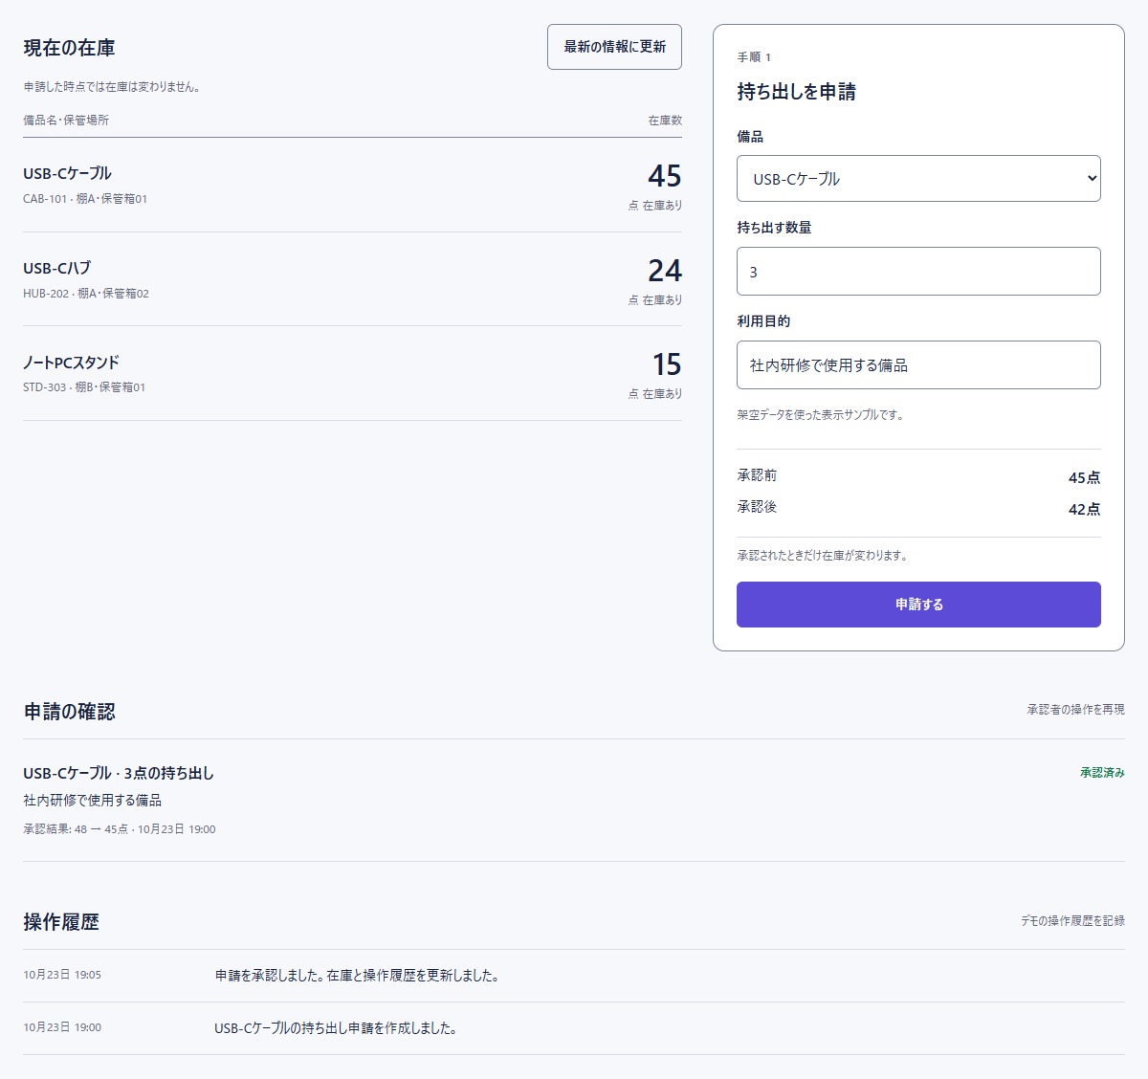Click the history entry 申請を承認しました
The height and width of the screenshot is (1079, 1148).
tap(357, 976)
